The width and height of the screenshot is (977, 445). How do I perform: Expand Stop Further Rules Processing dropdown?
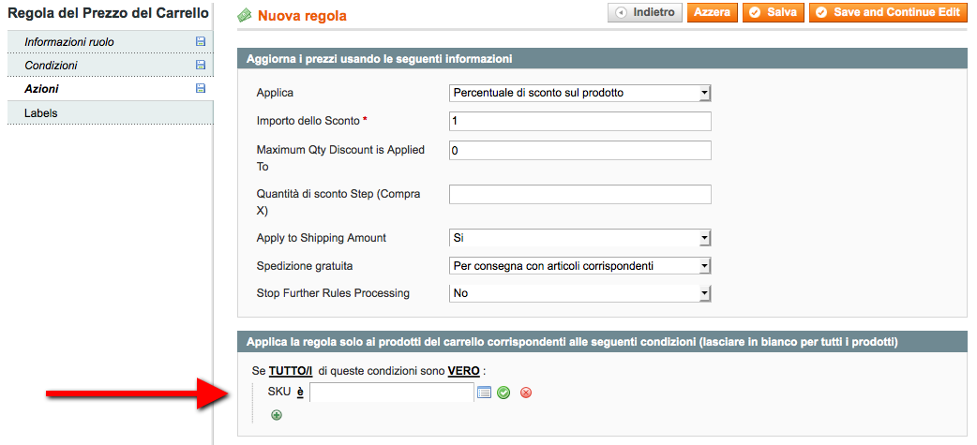[580, 293]
